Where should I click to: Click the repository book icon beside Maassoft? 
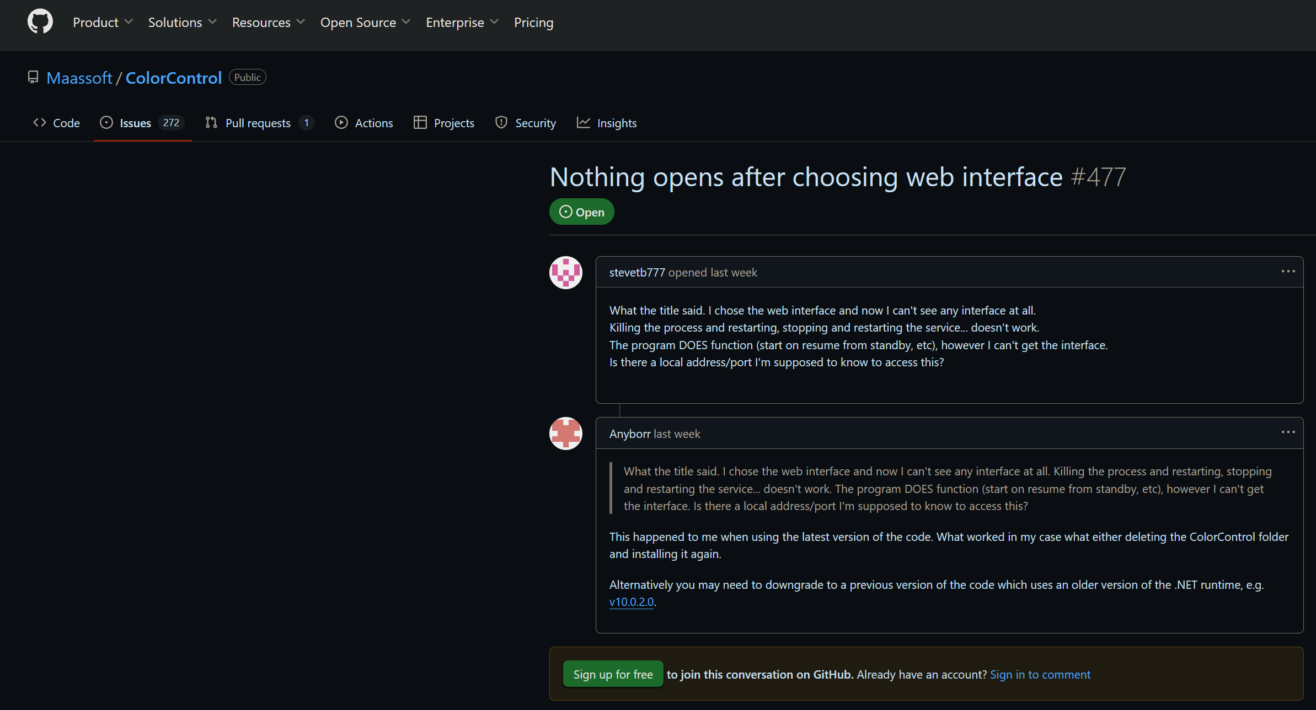tap(33, 77)
